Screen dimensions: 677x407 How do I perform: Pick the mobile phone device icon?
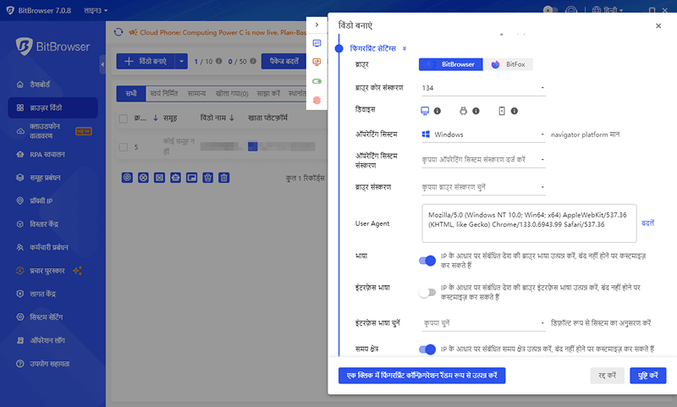tap(501, 111)
